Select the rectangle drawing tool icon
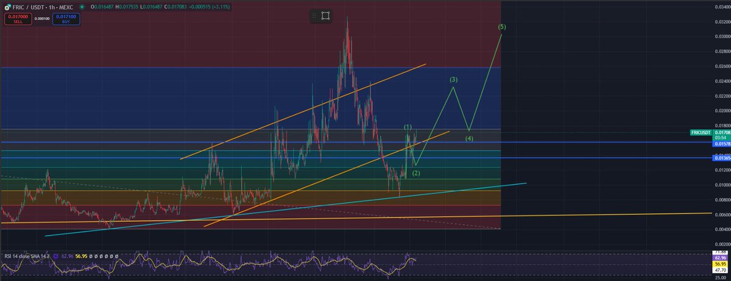Screen dimensions: 731x281 326,16
